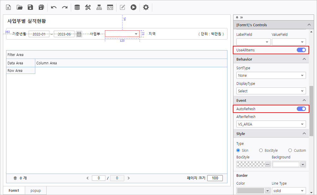Viewport: 317px width, 195px height.
Task: Run preview with the Play icon
Action: click(134, 7)
